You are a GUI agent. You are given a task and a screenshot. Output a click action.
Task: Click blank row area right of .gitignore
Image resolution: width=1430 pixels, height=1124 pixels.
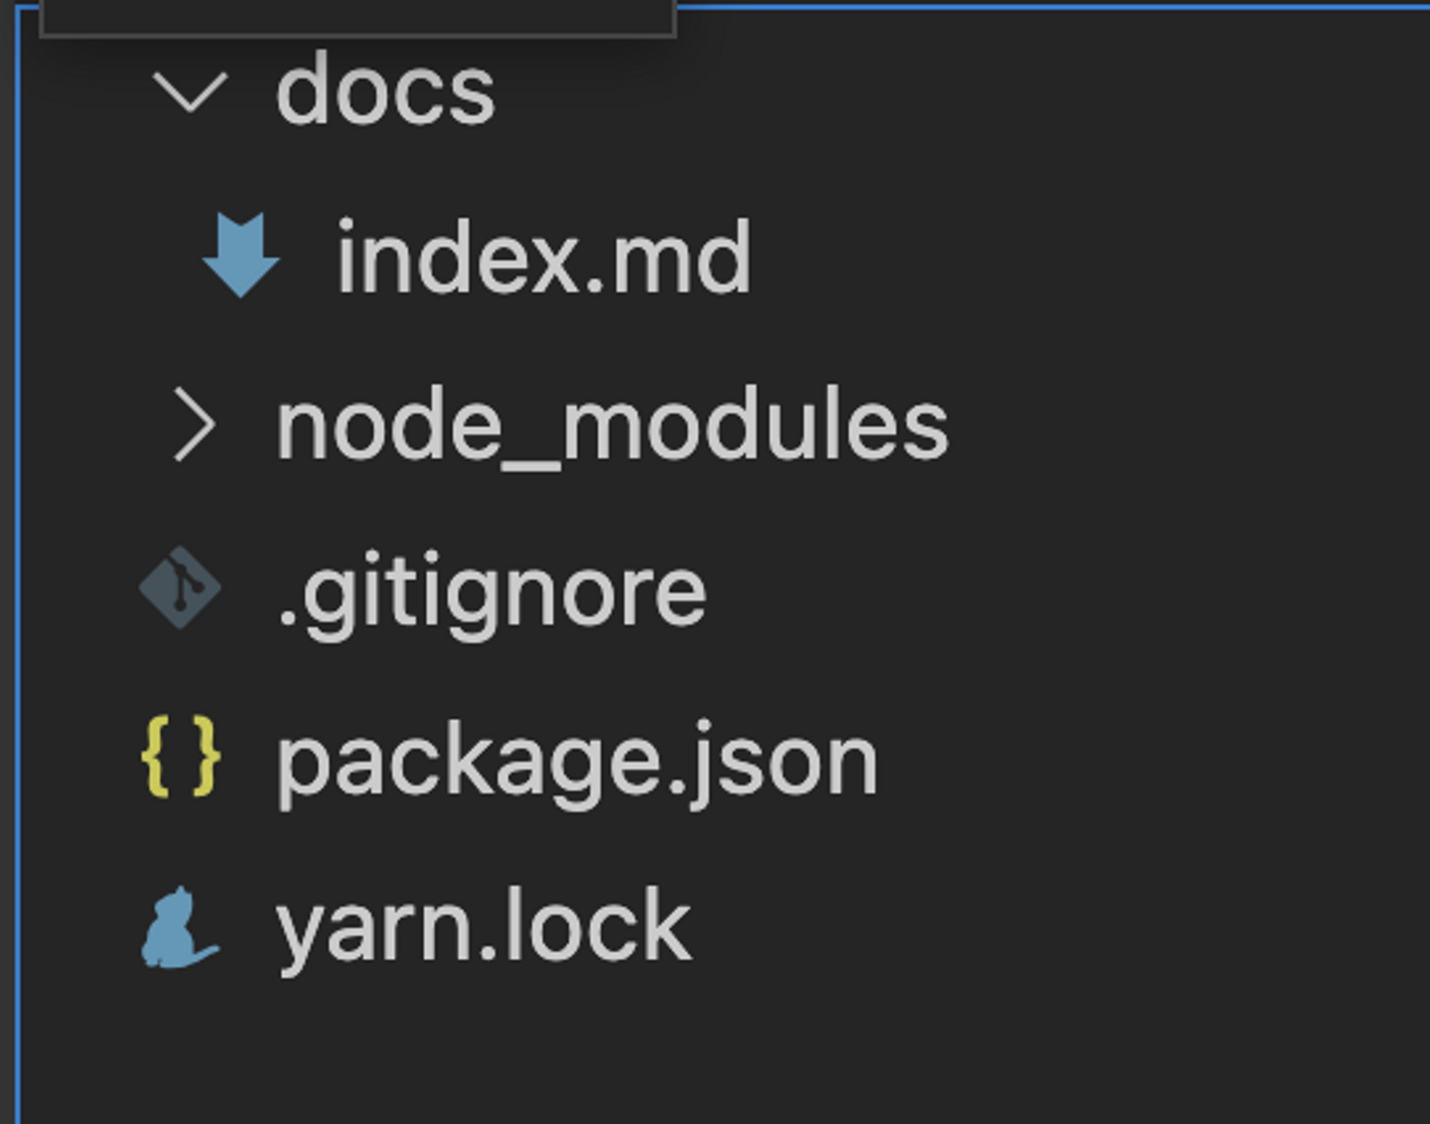click(1072, 593)
